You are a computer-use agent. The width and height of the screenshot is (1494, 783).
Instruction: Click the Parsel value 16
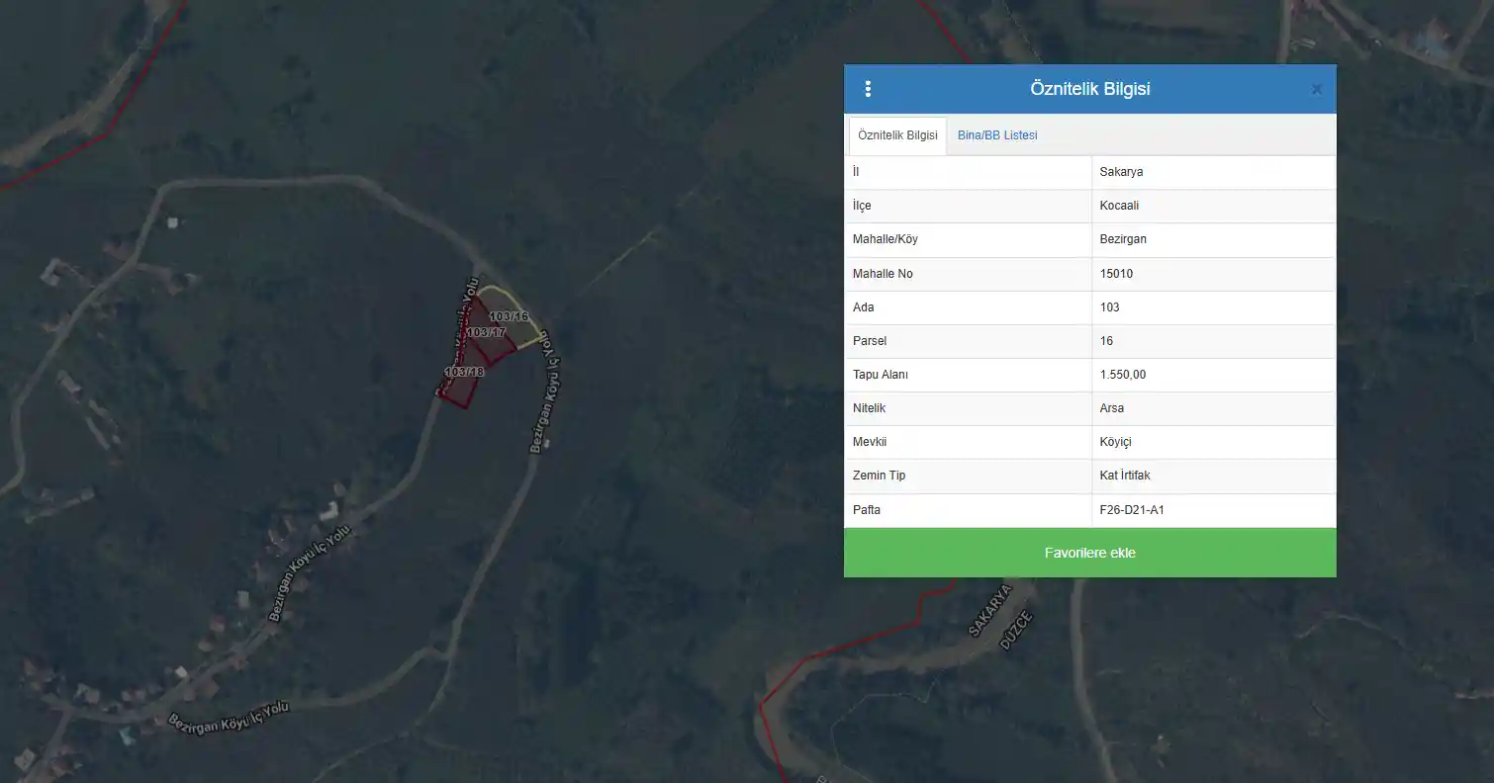click(x=1106, y=341)
